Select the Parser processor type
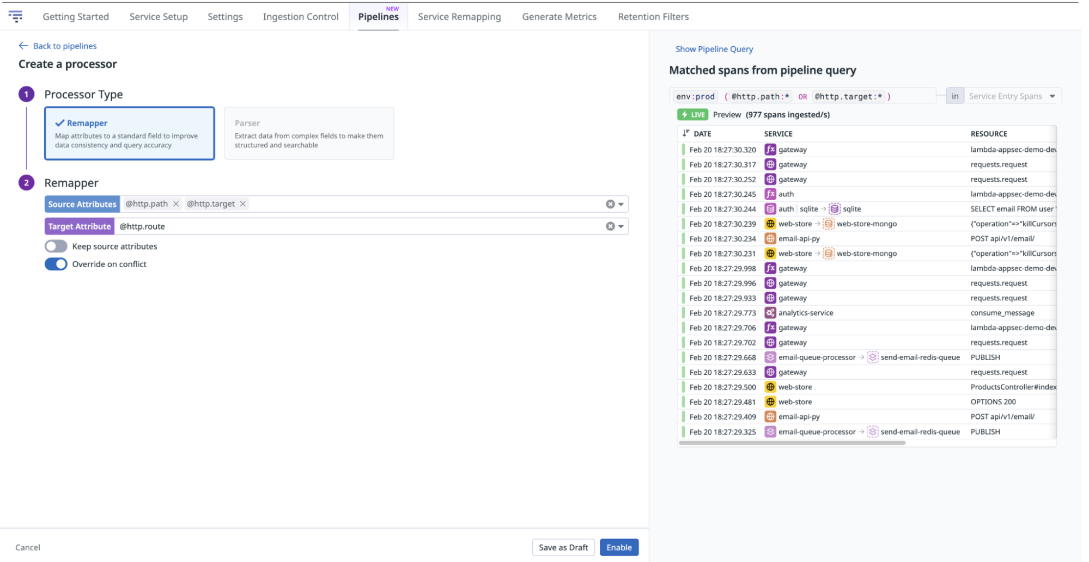The image size is (1089, 562). point(309,133)
